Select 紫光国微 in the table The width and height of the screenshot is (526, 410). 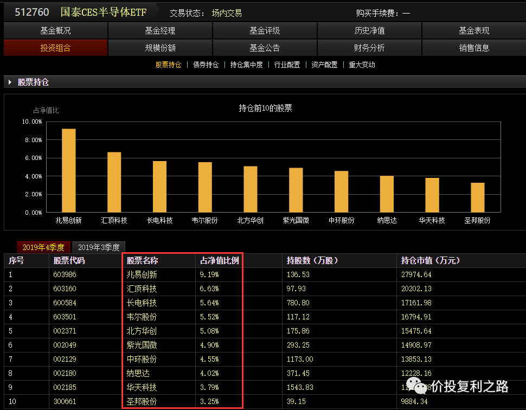(x=142, y=345)
